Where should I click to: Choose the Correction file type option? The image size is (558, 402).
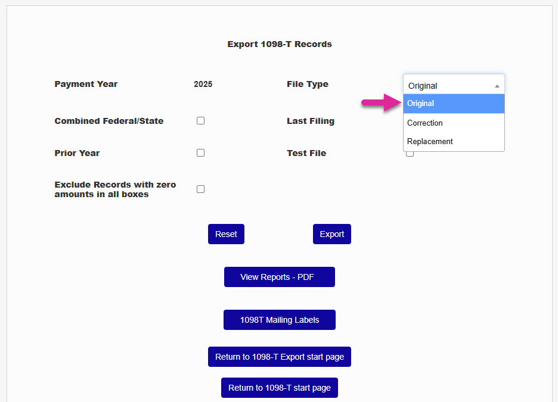pos(454,123)
